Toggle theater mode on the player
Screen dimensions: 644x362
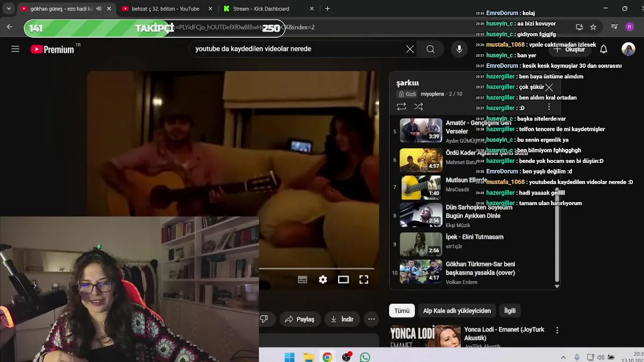[343, 280]
